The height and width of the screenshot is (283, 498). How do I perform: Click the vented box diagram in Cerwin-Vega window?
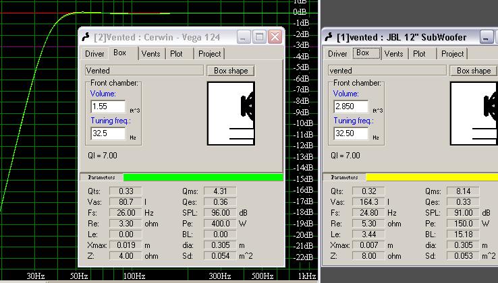[x=231, y=113]
